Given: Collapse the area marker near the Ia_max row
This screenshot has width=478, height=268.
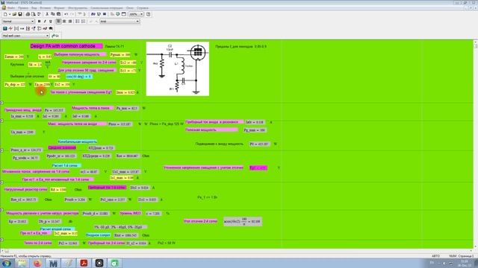Looking at the screenshot, I should point(1,121).
